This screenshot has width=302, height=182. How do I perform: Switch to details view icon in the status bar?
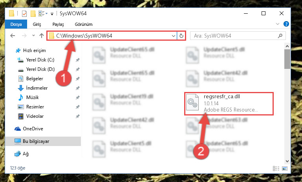pyautogui.click(x=276, y=168)
